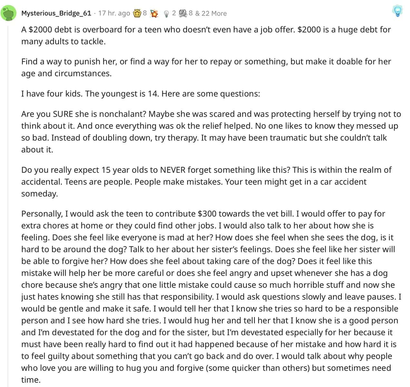Click the line 'I have four kids'
Viewport: 410px width, 387px height.
[x=141, y=94]
